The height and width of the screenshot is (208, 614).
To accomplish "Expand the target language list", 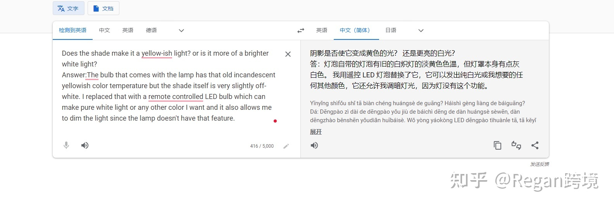I will pyautogui.click(x=421, y=31).
